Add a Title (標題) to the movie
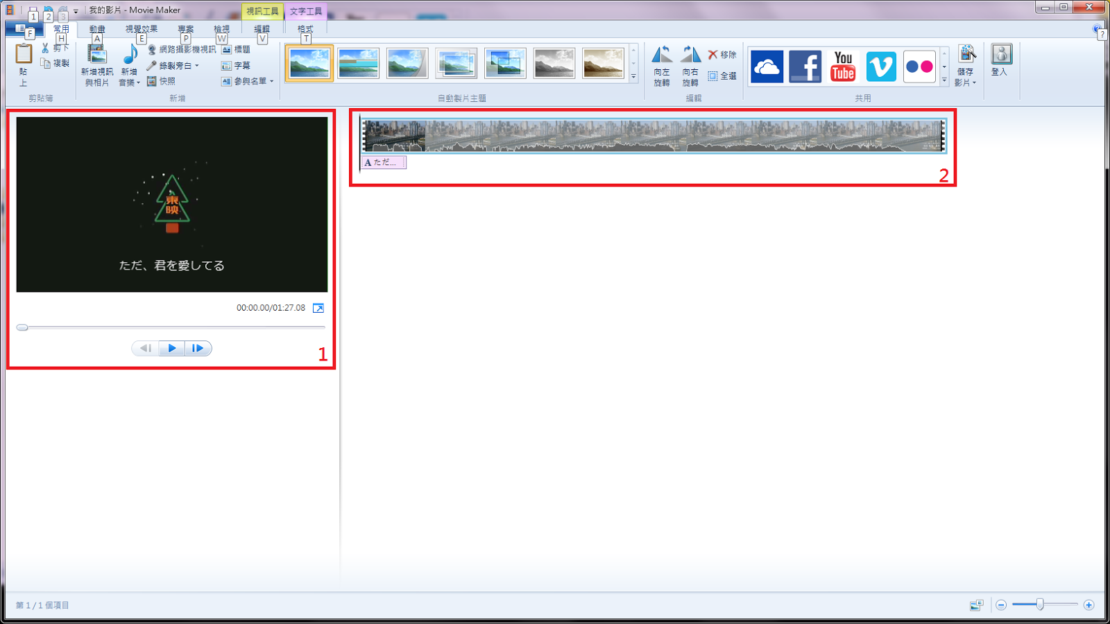Image resolution: width=1110 pixels, height=624 pixels. pos(236,49)
